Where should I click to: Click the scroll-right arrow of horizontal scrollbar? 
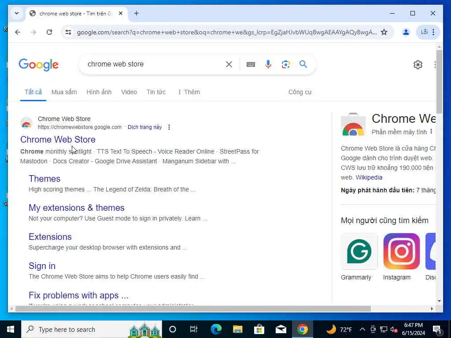(x=432, y=309)
